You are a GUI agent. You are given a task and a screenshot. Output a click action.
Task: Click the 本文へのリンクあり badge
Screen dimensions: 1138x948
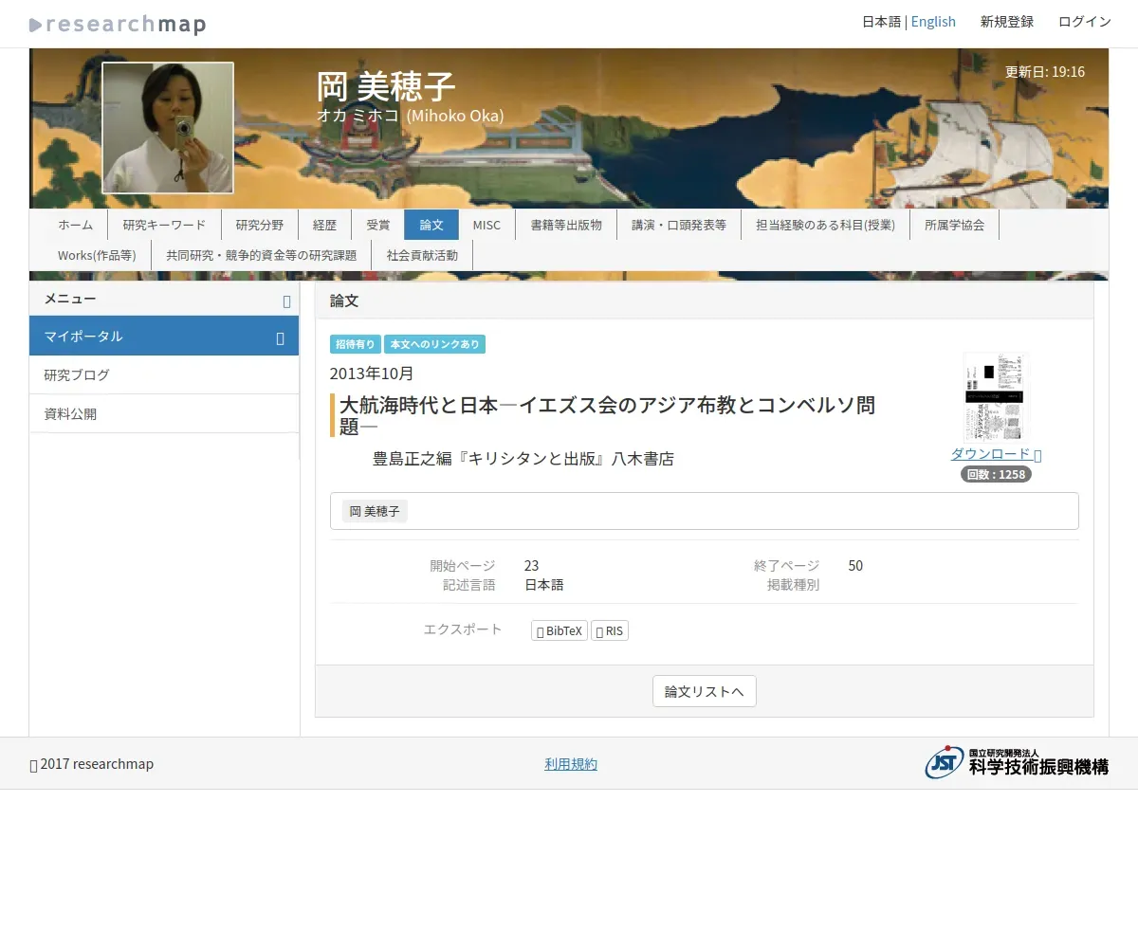click(435, 344)
